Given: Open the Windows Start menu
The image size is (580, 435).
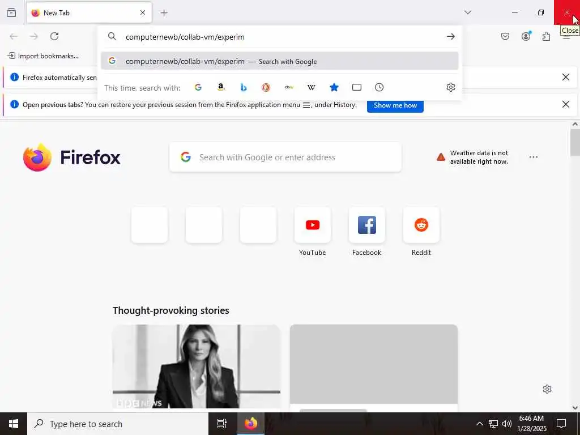Looking at the screenshot, I should tap(14, 424).
